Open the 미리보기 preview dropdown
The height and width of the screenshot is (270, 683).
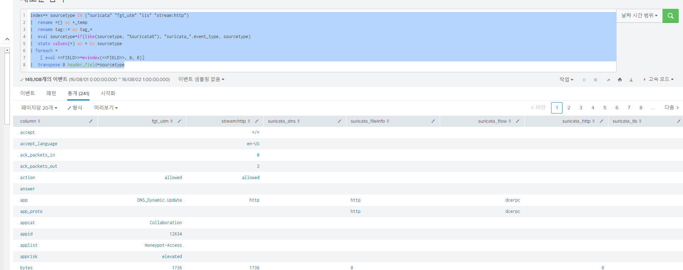[106, 108]
